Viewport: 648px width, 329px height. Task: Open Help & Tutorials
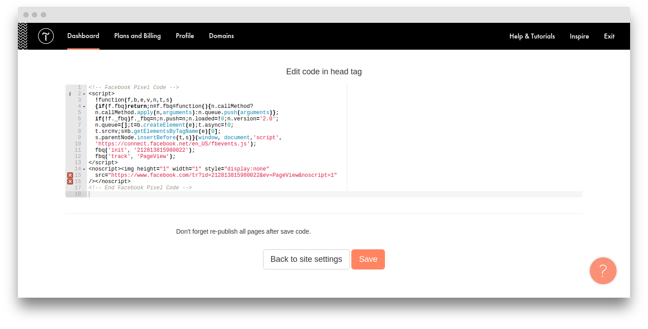532,36
